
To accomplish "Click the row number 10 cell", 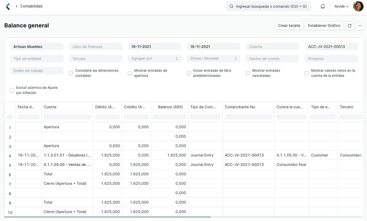I will click(x=10, y=212).
